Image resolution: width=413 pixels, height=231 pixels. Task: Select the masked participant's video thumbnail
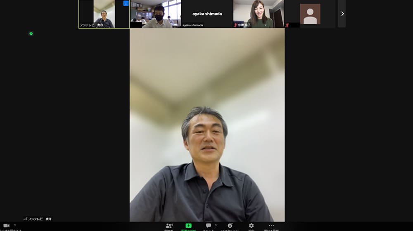pyautogui.click(x=155, y=14)
